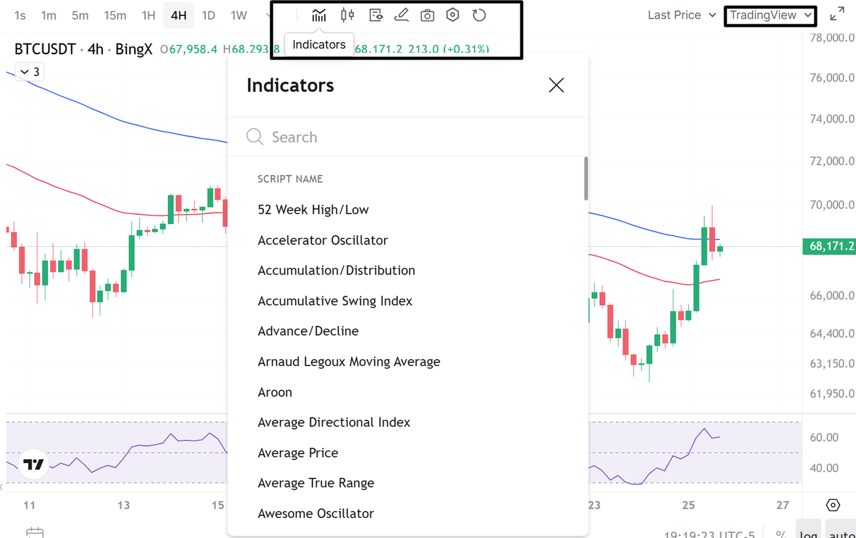Enter fullscreen with the expand arrows icon
This screenshot has height=538, width=856.
pyautogui.click(x=837, y=15)
